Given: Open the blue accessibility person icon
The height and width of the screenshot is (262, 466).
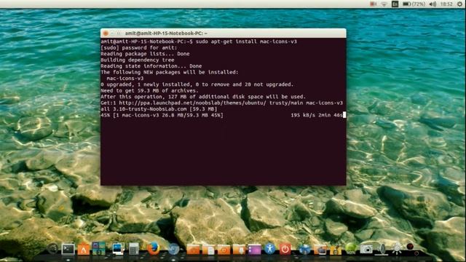Looking at the screenshot, I should click(270, 249).
